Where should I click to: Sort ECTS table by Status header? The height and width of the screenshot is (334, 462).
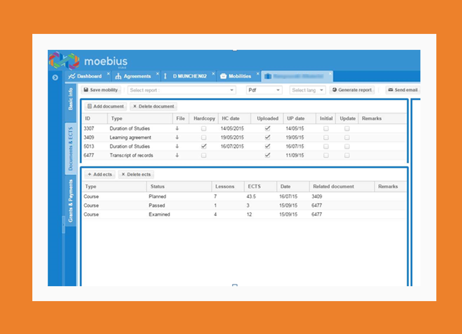point(179,187)
